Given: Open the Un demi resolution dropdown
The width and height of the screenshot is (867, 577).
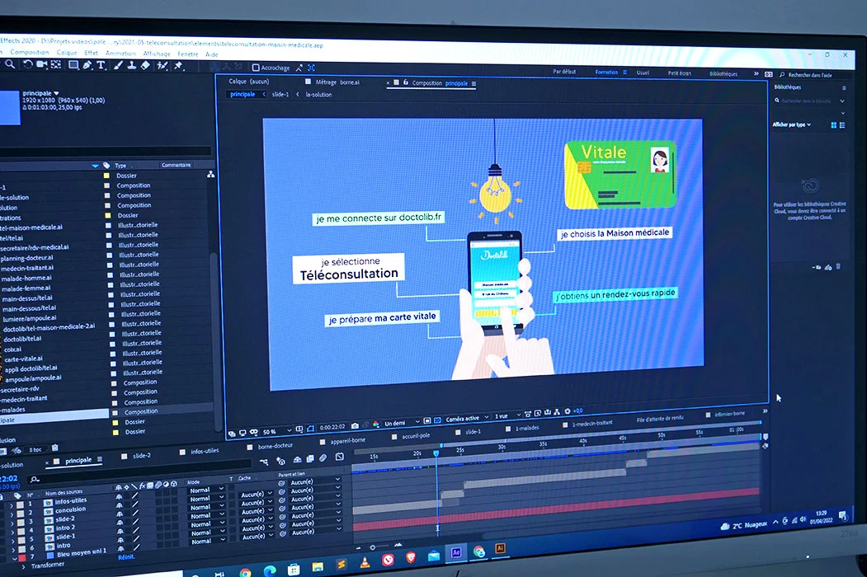Looking at the screenshot, I should click(x=402, y=423).
